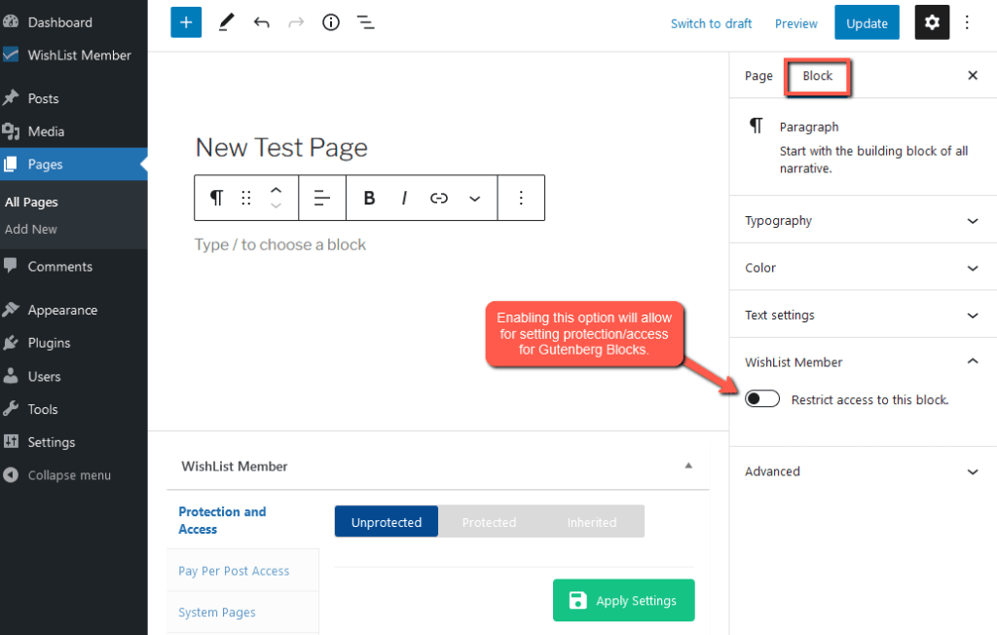997x635 pixels.
Task: Select the Protected option
Action: 489,522
